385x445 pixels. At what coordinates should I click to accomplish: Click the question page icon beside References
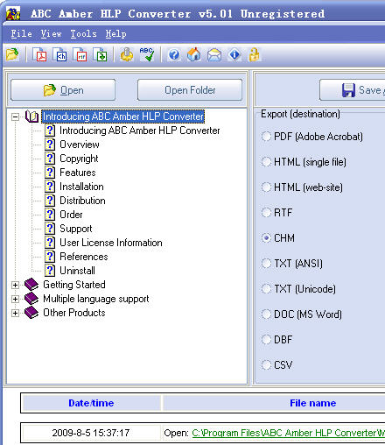[50, 257]
